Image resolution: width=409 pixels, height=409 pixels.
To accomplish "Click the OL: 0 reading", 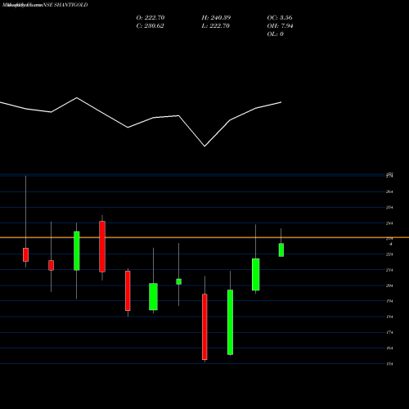I will (x=276, y=34).
